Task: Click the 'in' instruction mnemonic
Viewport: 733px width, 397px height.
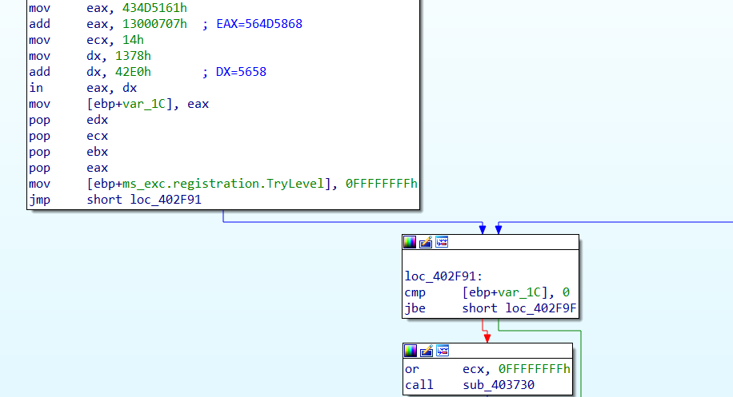Action: [36, 88]
